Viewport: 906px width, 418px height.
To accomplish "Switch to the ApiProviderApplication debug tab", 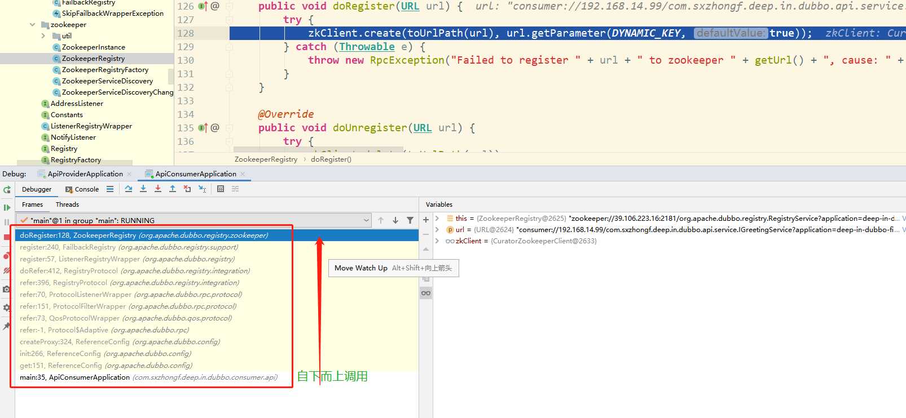I will [85, 174].
